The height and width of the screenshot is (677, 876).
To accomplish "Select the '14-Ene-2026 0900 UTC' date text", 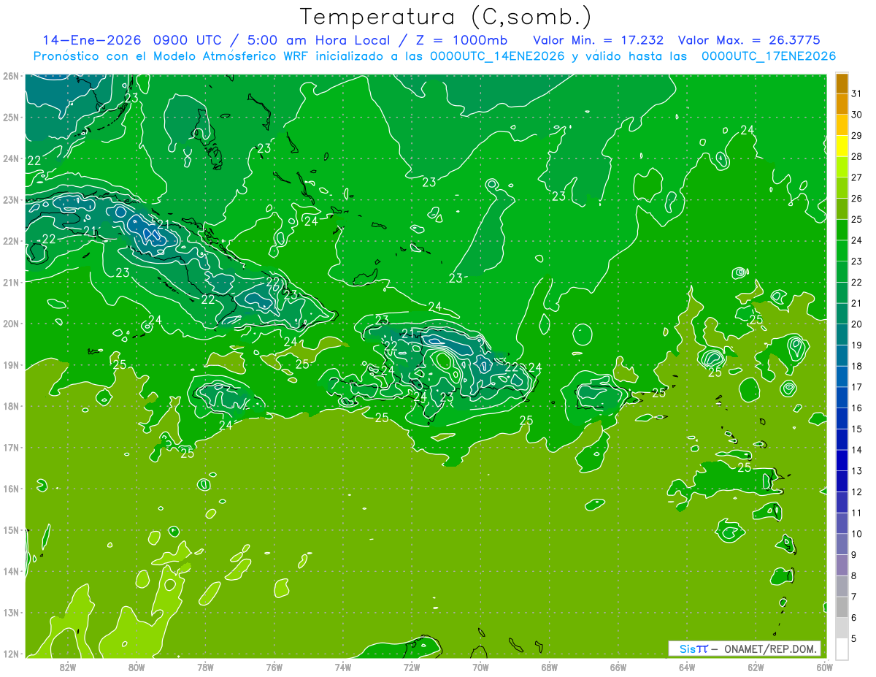I will click(x=133, y=40).
